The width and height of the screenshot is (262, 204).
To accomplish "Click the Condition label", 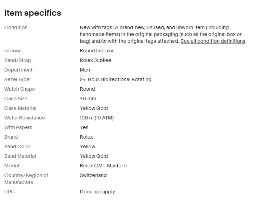I will point(16,27).
